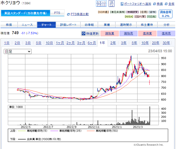Screen dimensions: 177x149
Task: Select 東証スタンダード market tab
Action: pyautogui.click(x=26, y=13)
